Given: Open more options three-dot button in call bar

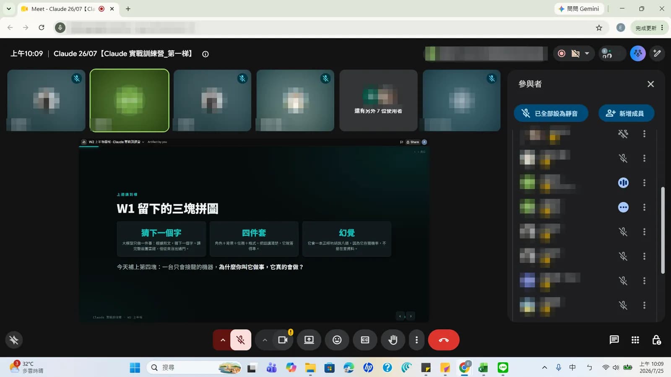Looking at the screenshot, I should 416,340.
